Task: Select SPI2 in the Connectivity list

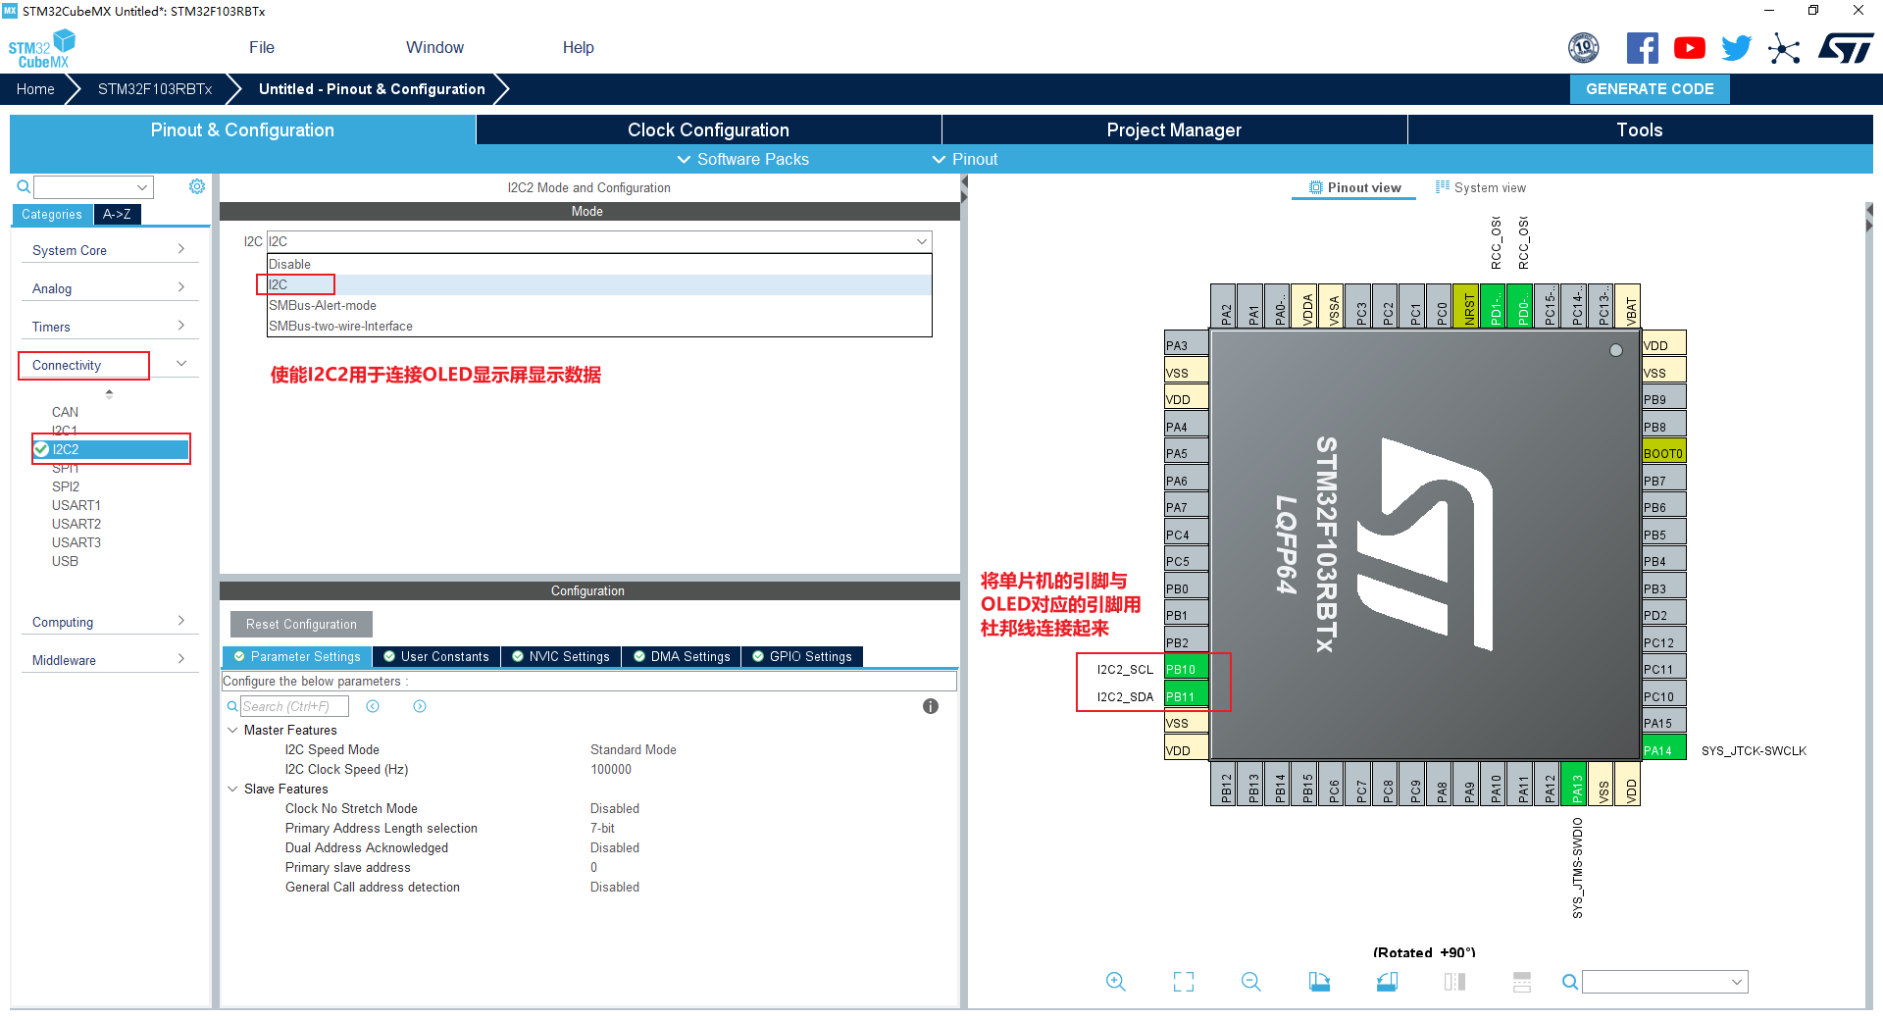Action: point(66,486)
